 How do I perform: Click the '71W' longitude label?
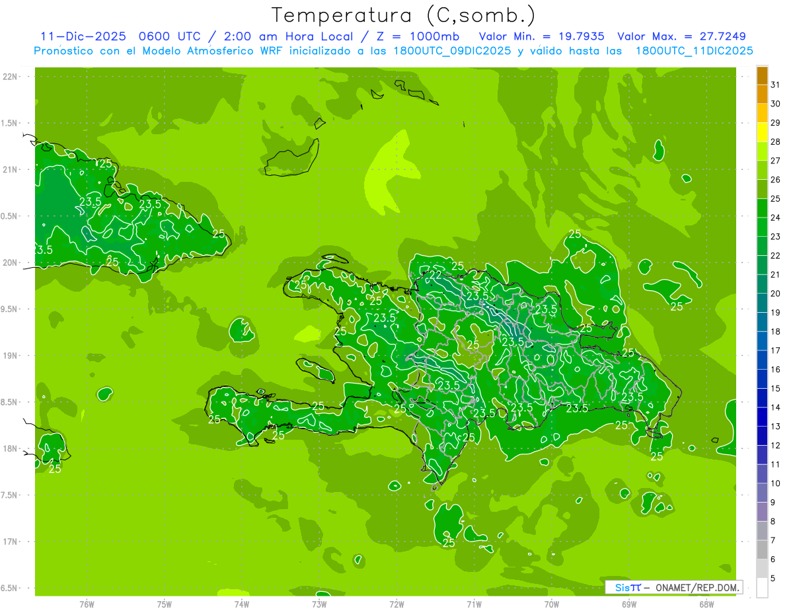pos(474,604)
